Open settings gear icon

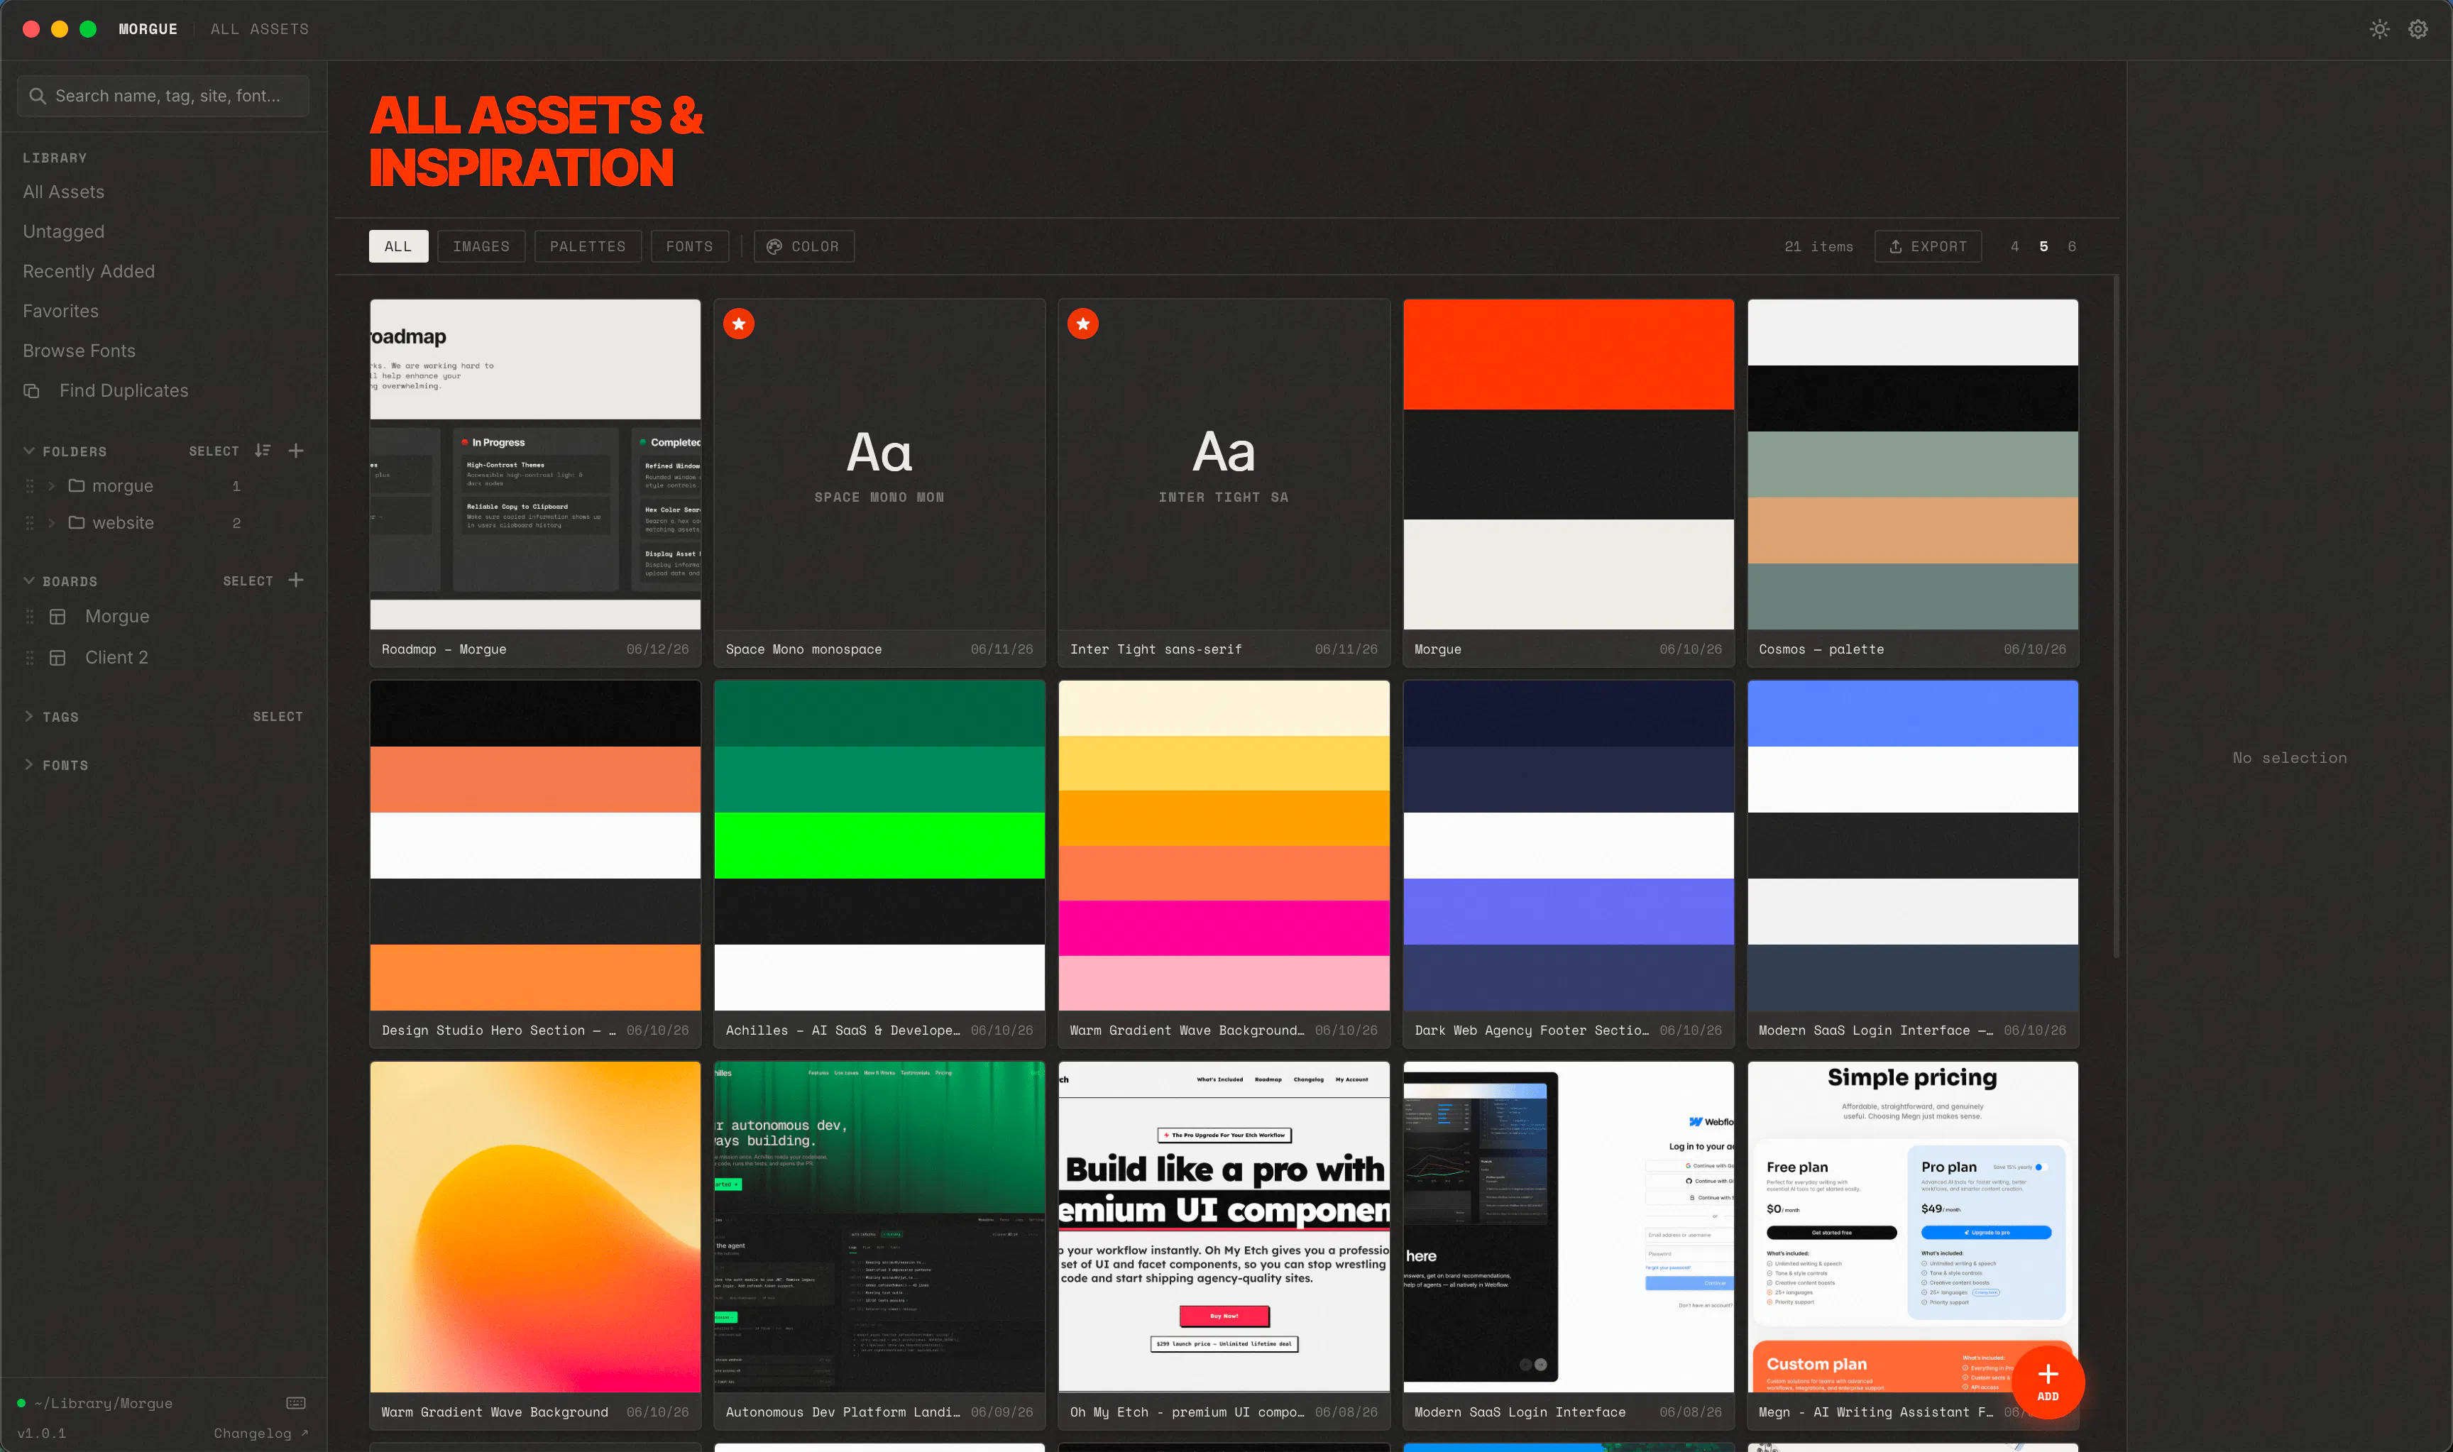2418,29
